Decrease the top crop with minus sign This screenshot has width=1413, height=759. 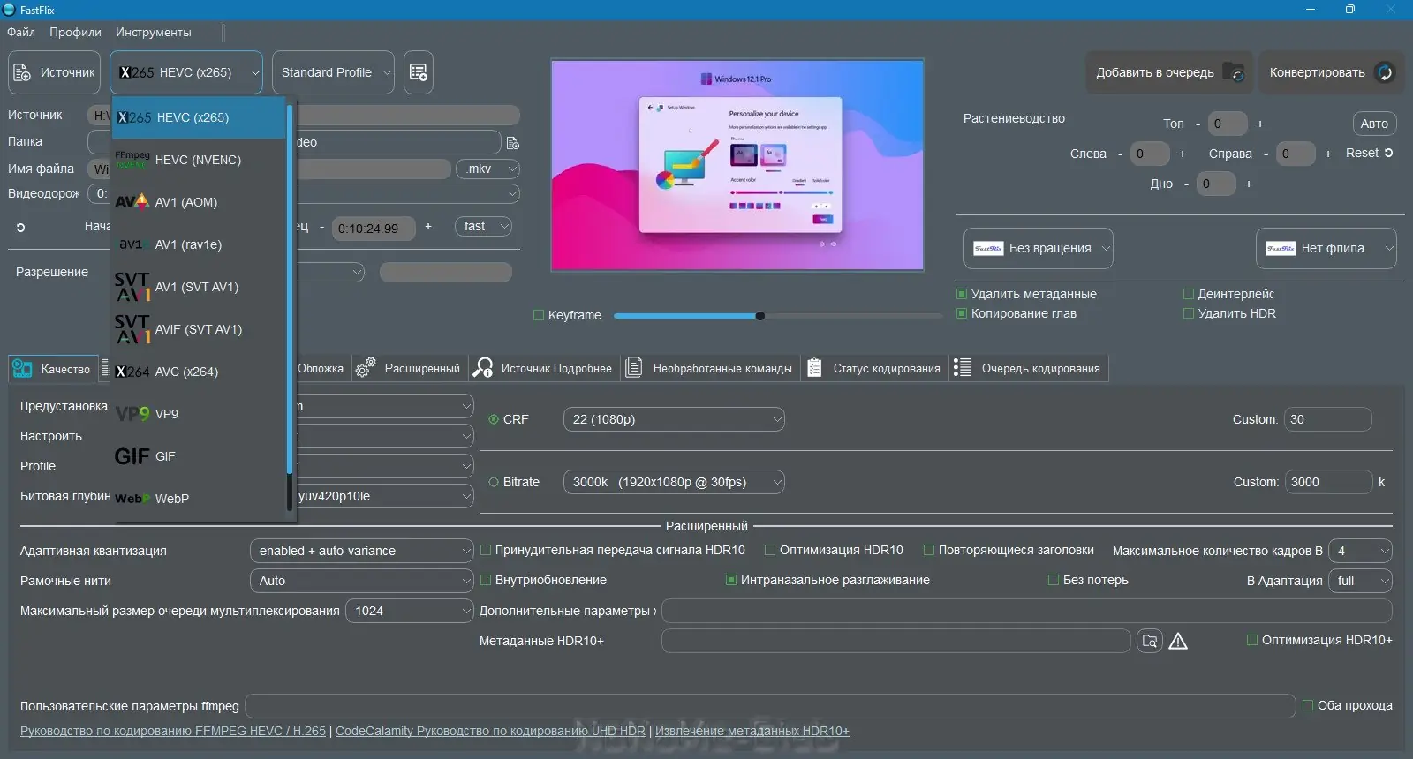(x=1198, y=124)
